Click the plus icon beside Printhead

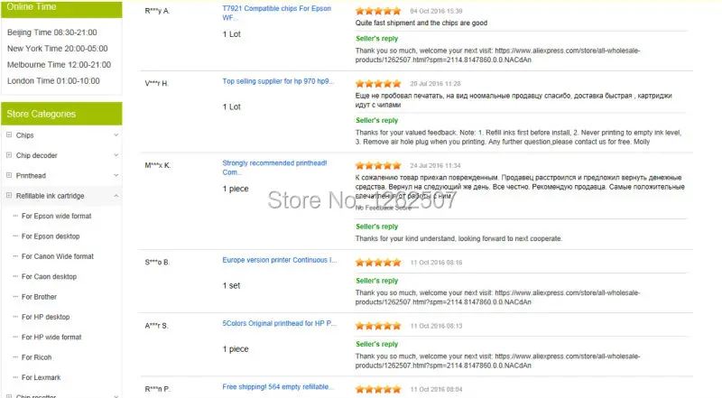(x=9, y=175)
